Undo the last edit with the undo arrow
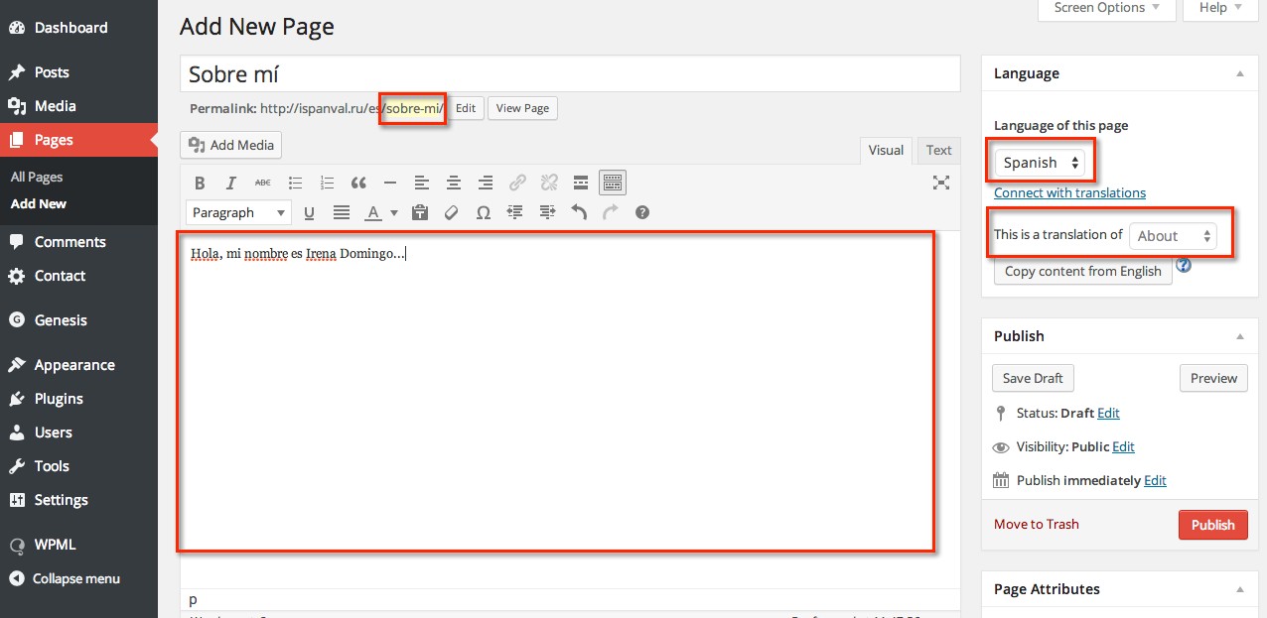This screenshot has height=618, width=1267. (x=579, y=212)
